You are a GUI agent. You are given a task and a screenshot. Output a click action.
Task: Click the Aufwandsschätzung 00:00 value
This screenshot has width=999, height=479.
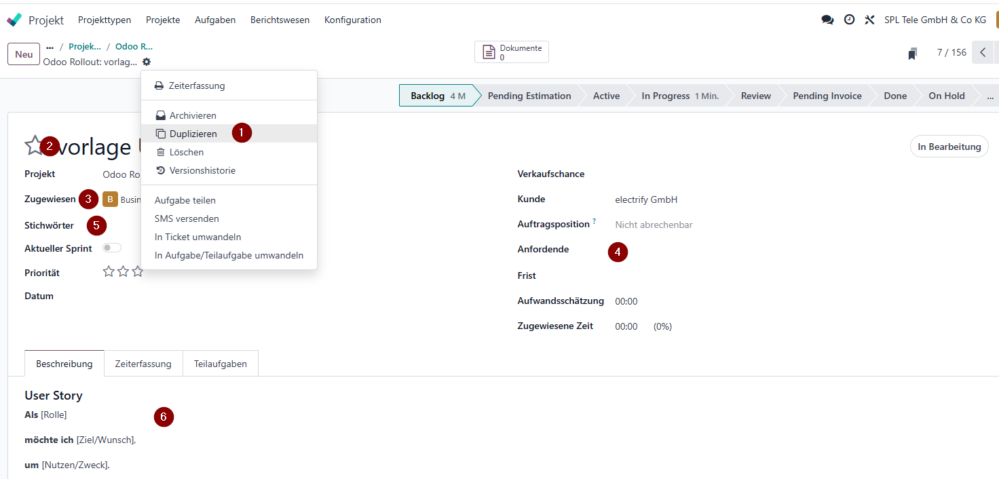[626, 301]
